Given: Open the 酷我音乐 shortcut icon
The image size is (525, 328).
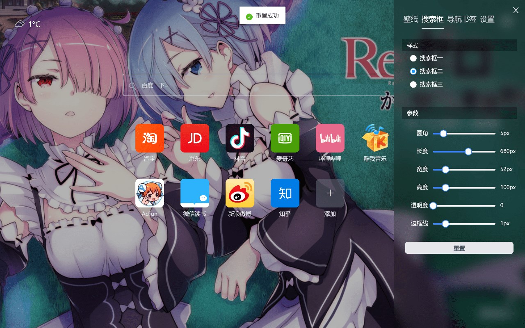Looking at the screenshot, I should point(375,138).
